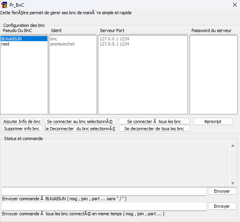Click inside the Status et commande output area
Viewport: 240px width, 222px height.
pos(116,164)
